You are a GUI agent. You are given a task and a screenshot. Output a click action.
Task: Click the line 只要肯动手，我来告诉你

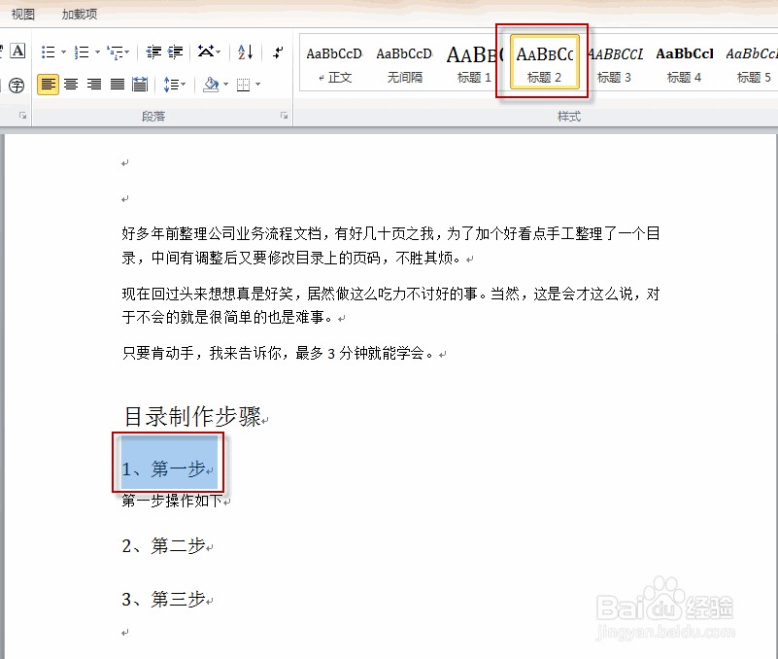[278, 353]
